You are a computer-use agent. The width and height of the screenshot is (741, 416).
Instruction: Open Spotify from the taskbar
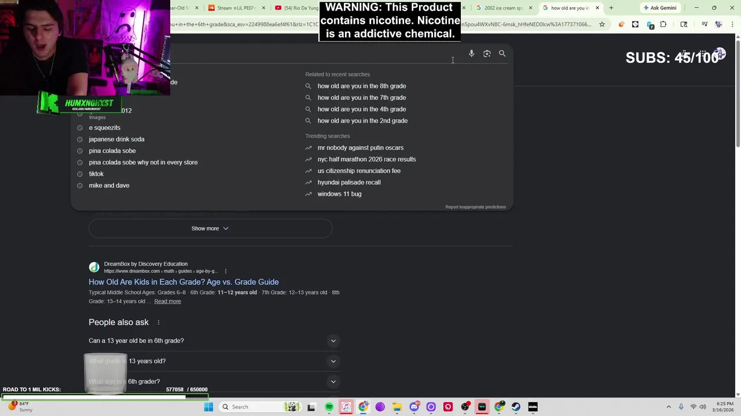329,407
